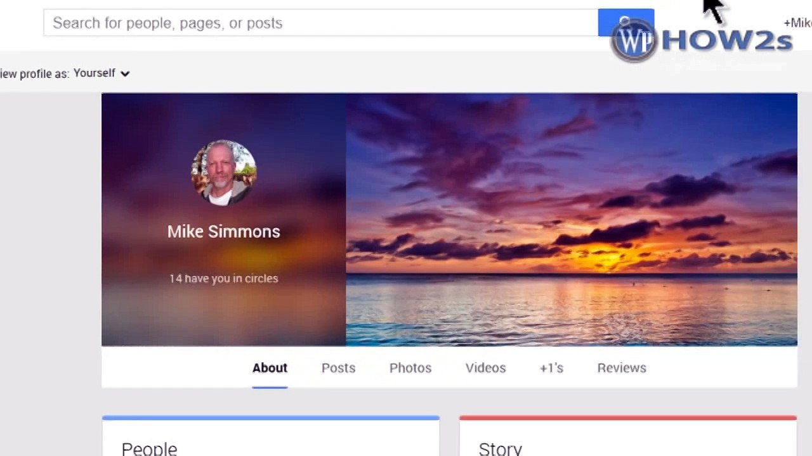812x456 pixels.
Task: Open the Photos tab
Action: coord(410,368)
